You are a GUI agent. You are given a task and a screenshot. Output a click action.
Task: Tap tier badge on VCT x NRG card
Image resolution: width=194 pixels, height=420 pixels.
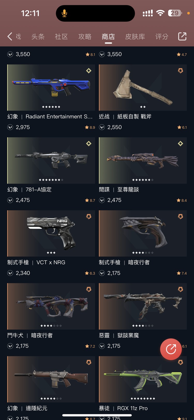(89, 216)
